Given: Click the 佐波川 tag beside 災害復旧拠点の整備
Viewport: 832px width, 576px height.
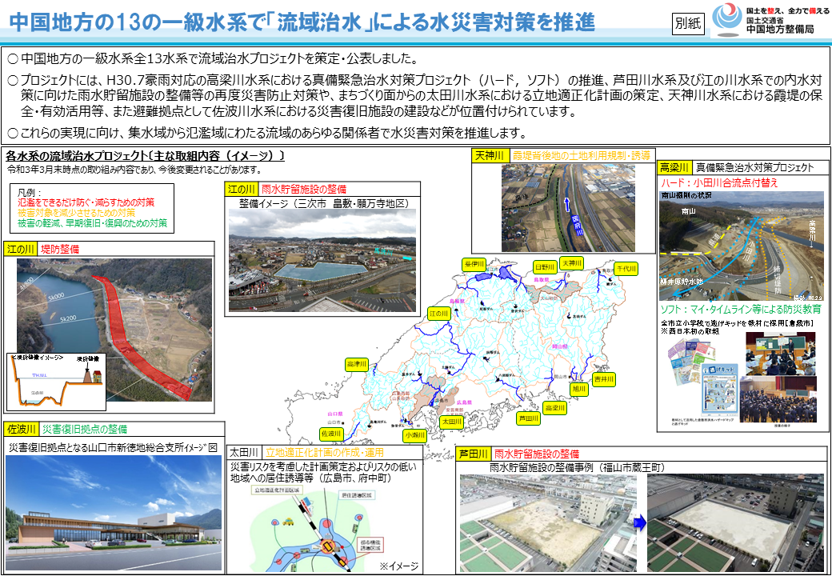Looking at the screenshot, I should [x=22, y=429].
